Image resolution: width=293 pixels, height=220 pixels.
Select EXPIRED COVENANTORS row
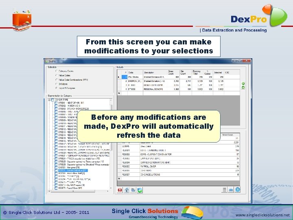(179, 163)
